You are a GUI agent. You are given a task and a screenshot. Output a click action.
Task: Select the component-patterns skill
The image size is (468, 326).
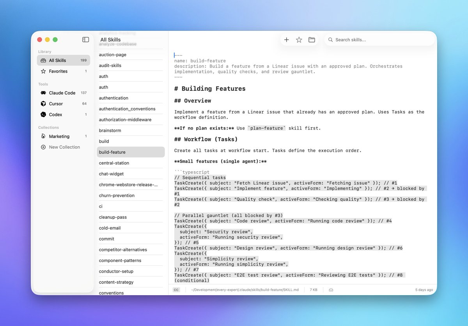click(x=131, y=260)
